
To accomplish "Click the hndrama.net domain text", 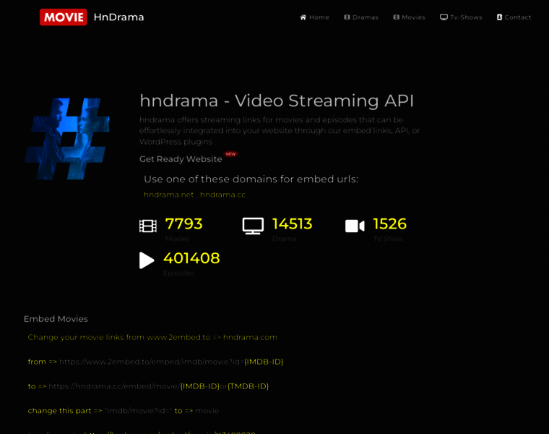I will (x=169, y=195).
